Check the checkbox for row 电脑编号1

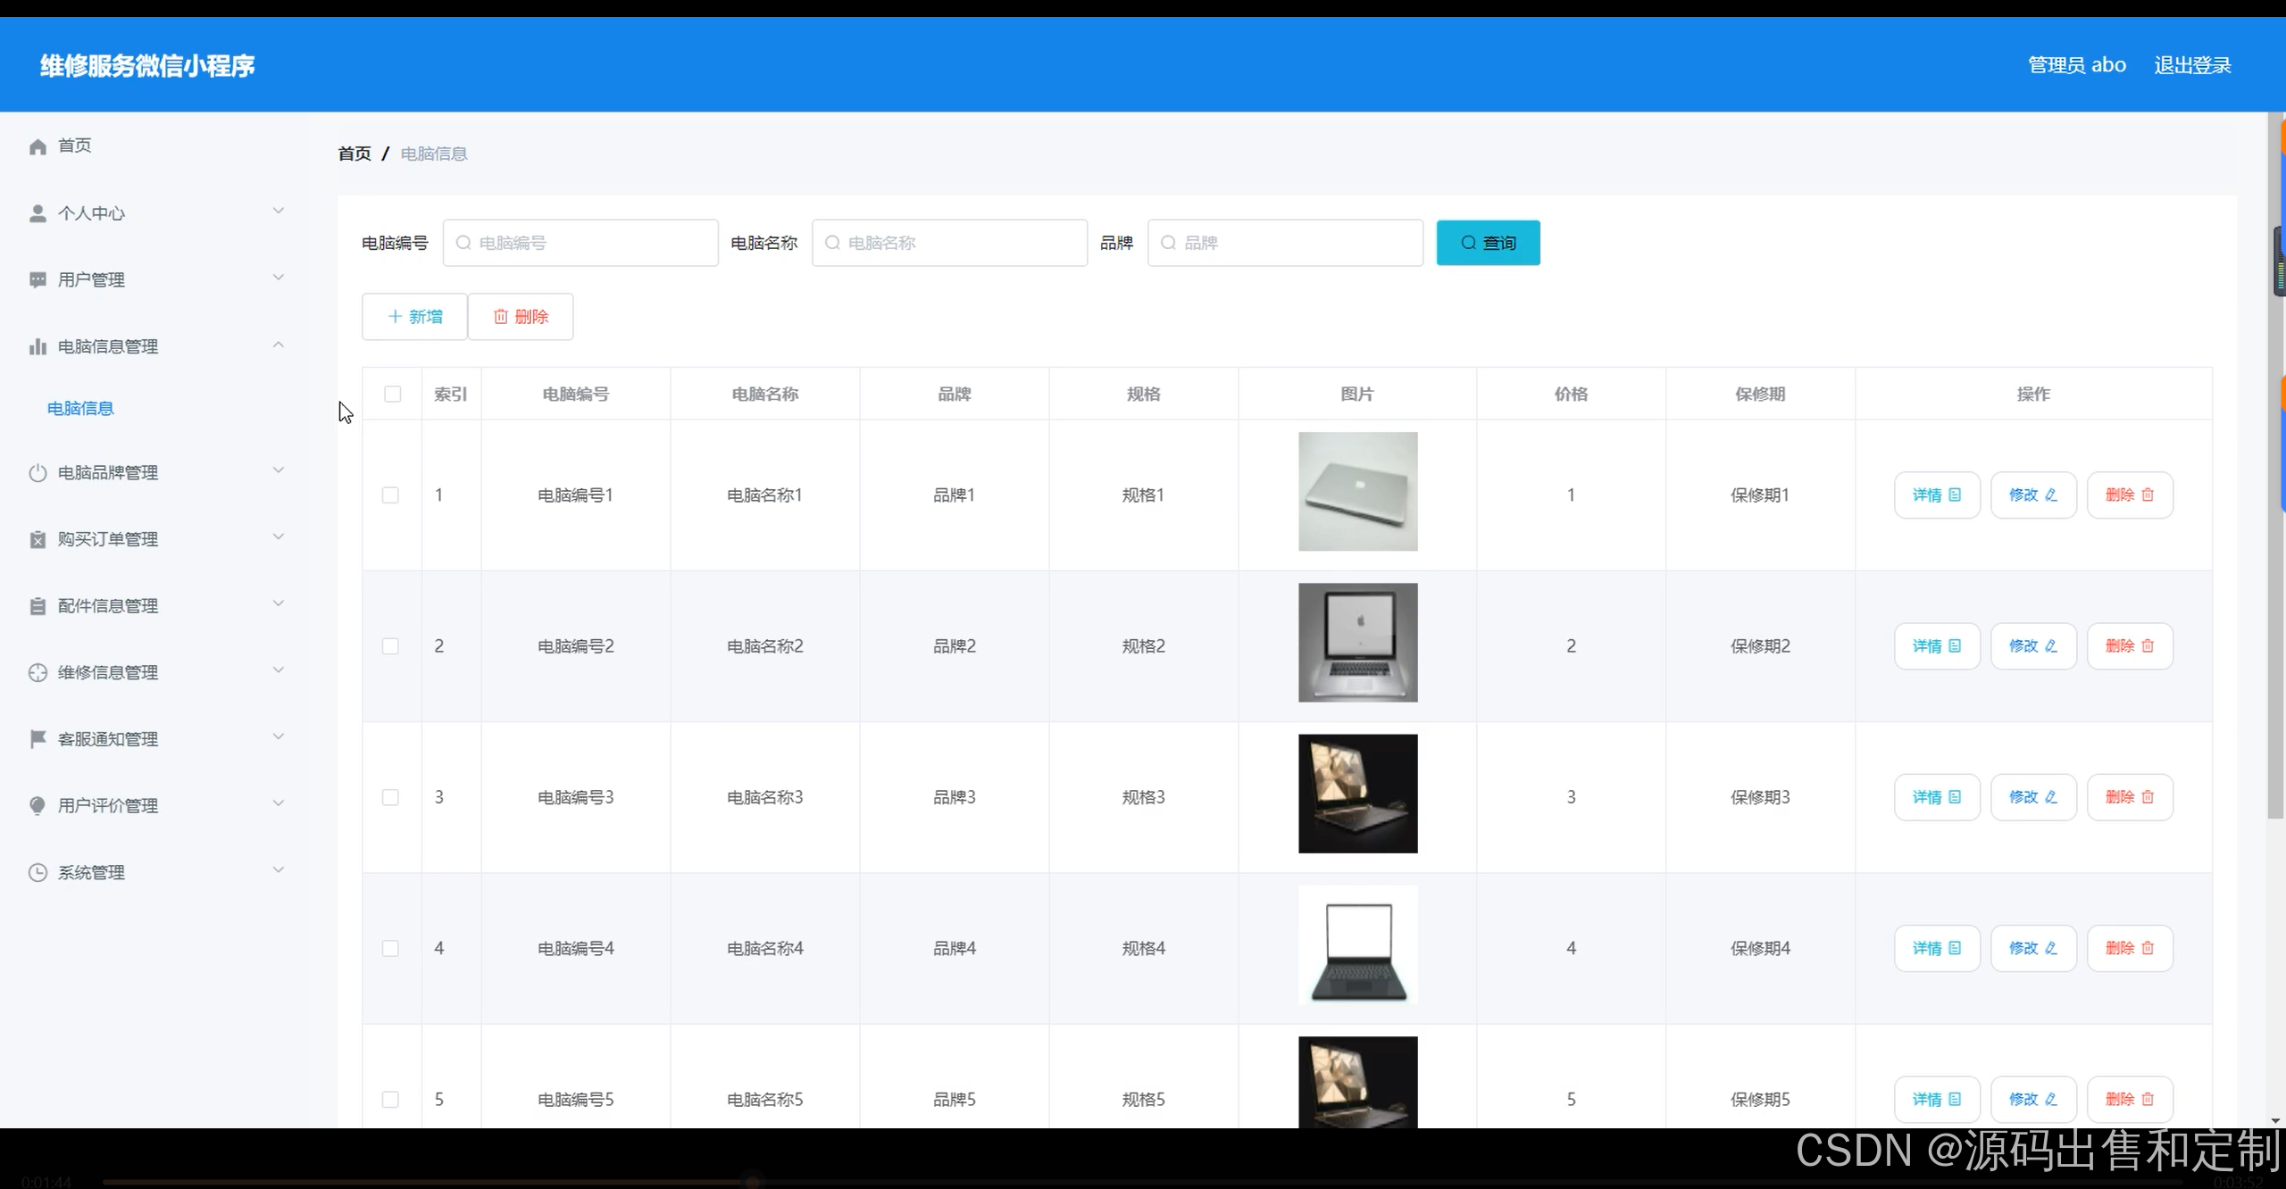click(390, 495)
